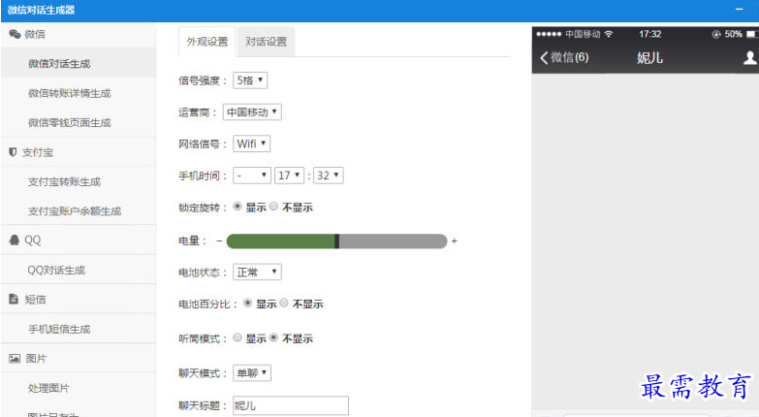Open the hour dropdown showing 17
The image size is (759, 417).
pos(289,176)
